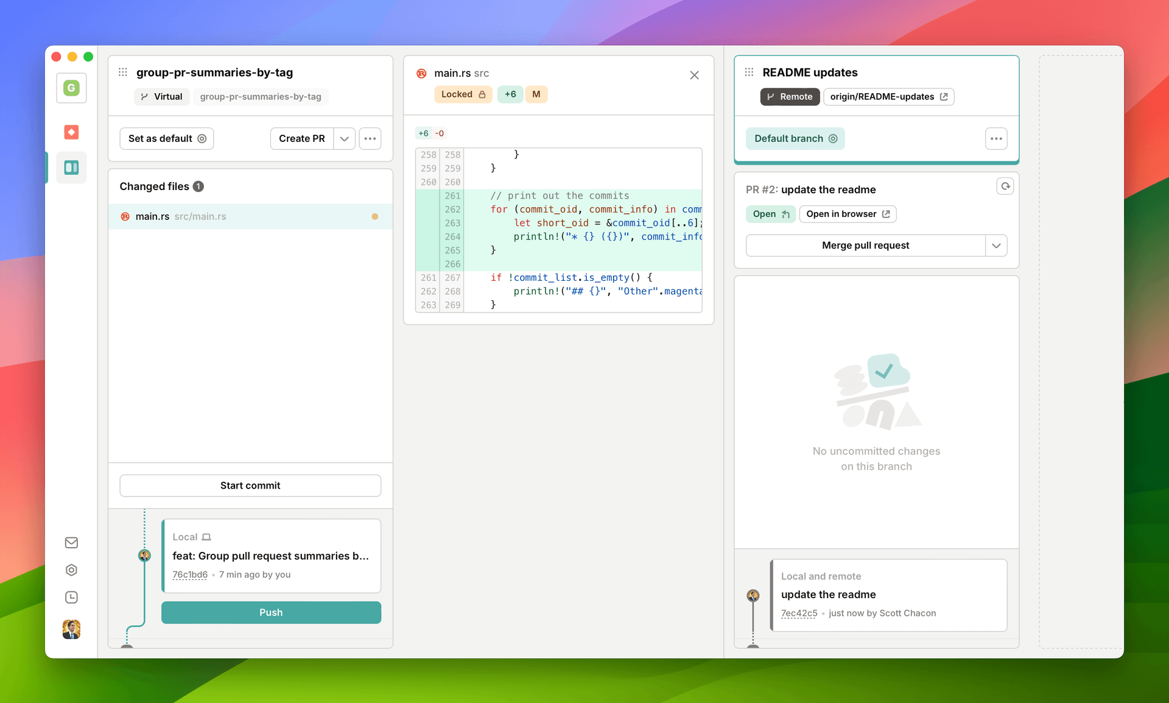Screen dimensions: 1169x703
Task: Open the three-dot menu on README updates card
Action: click(996, 138)
